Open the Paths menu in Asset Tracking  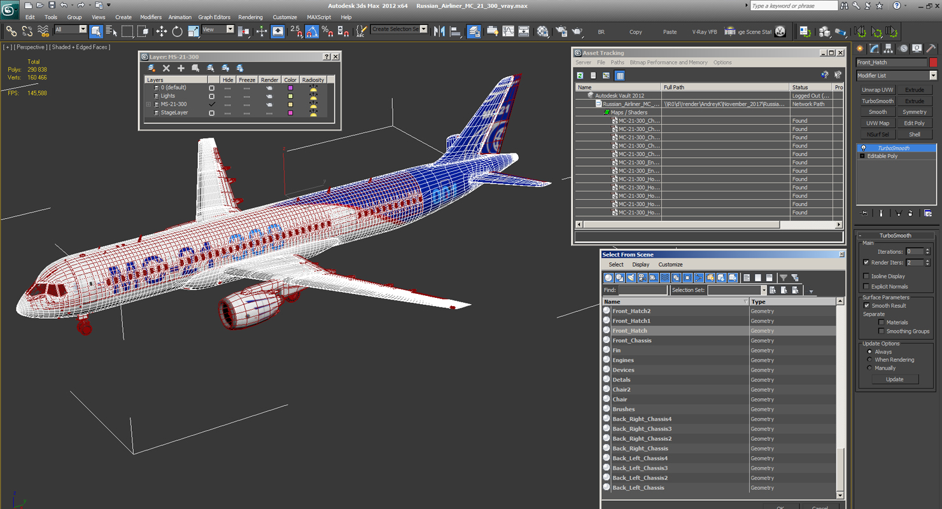617,62
